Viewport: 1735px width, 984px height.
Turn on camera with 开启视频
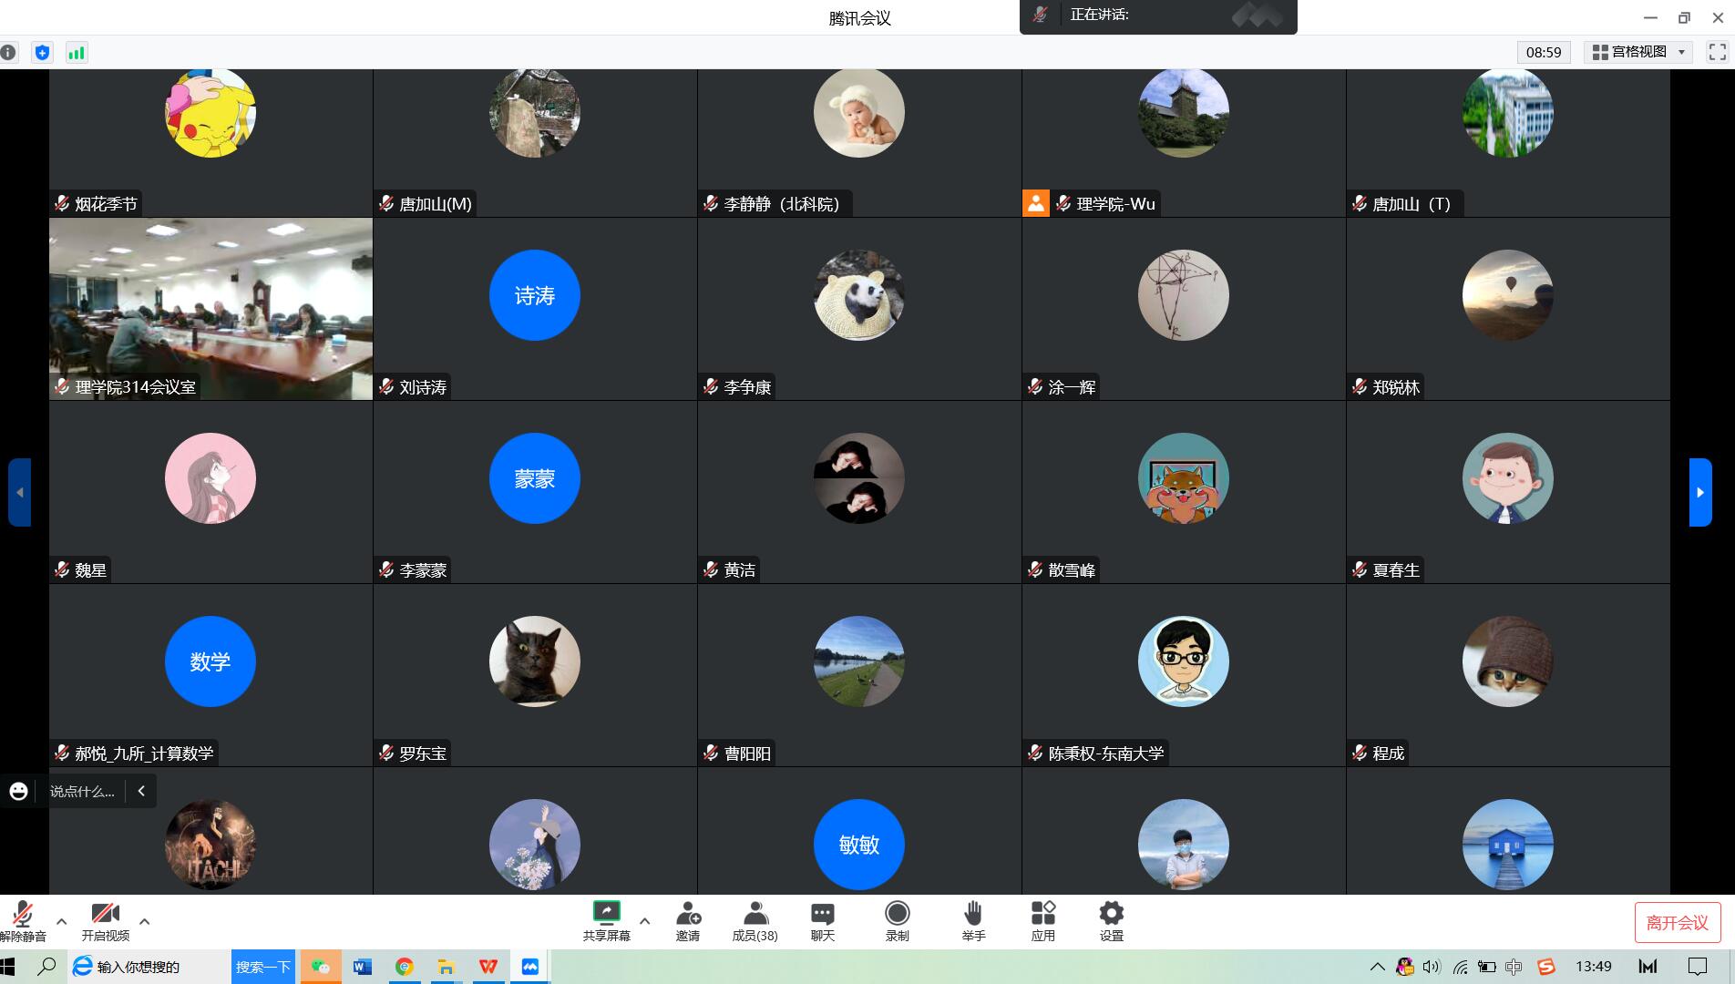point(105,920)
